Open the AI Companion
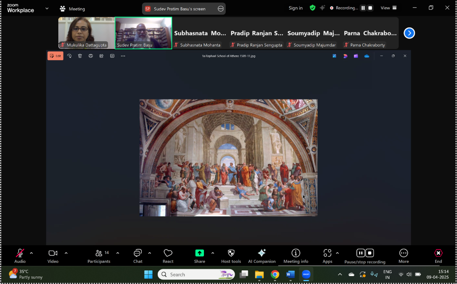The width and height of the screenshot is (457, 284). pyautogui.click(x=262, y=256)
